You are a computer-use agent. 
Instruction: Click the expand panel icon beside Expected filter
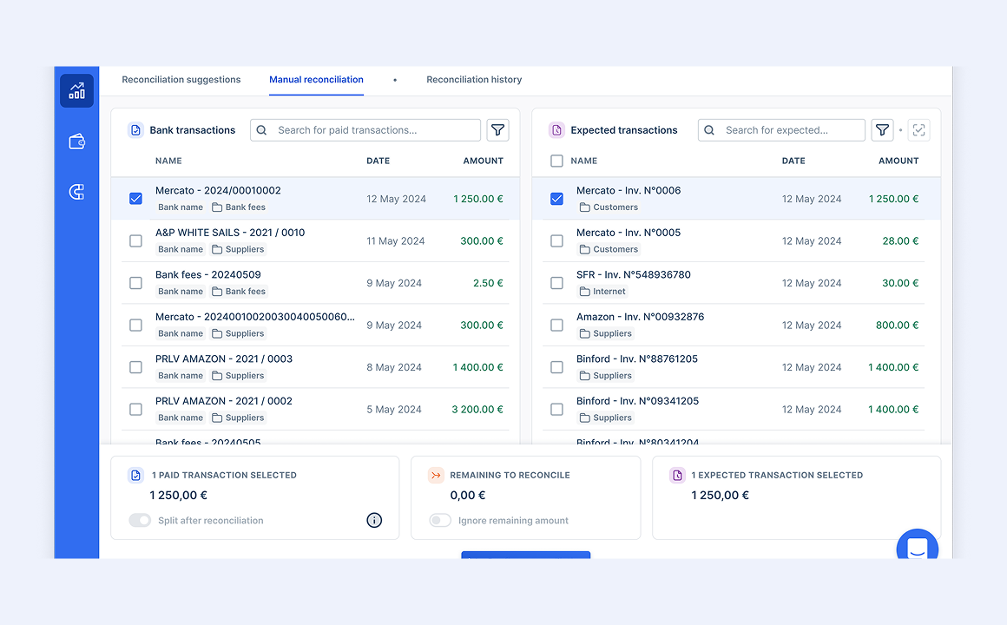[x=918, y=130]
